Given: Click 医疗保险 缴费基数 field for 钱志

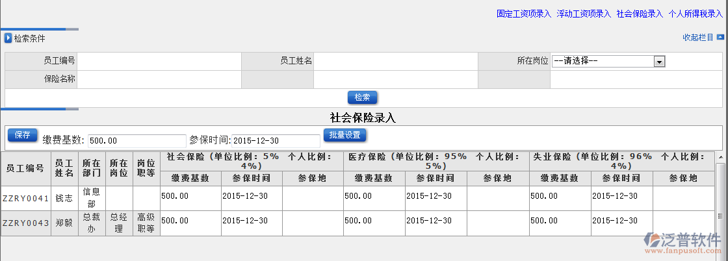Looking at the screenshot, I should point(374,198).
